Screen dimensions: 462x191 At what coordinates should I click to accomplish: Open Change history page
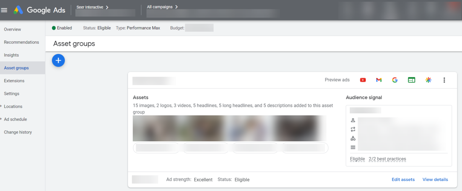point(18,132)
